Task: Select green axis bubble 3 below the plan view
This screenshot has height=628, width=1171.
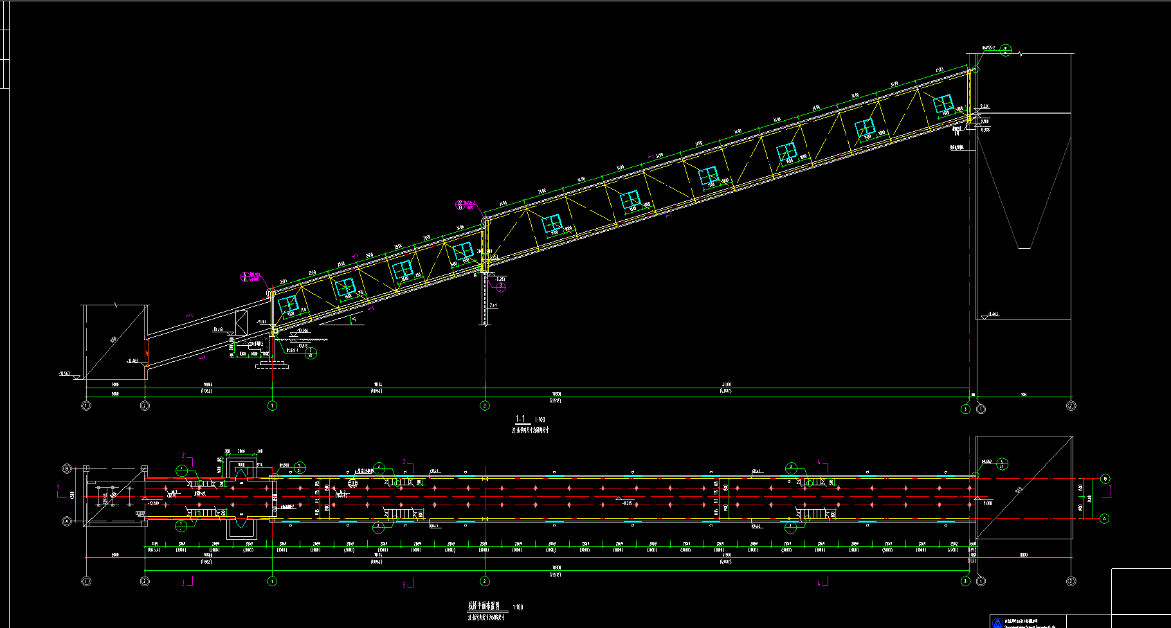Action: (x=965, y=581)
